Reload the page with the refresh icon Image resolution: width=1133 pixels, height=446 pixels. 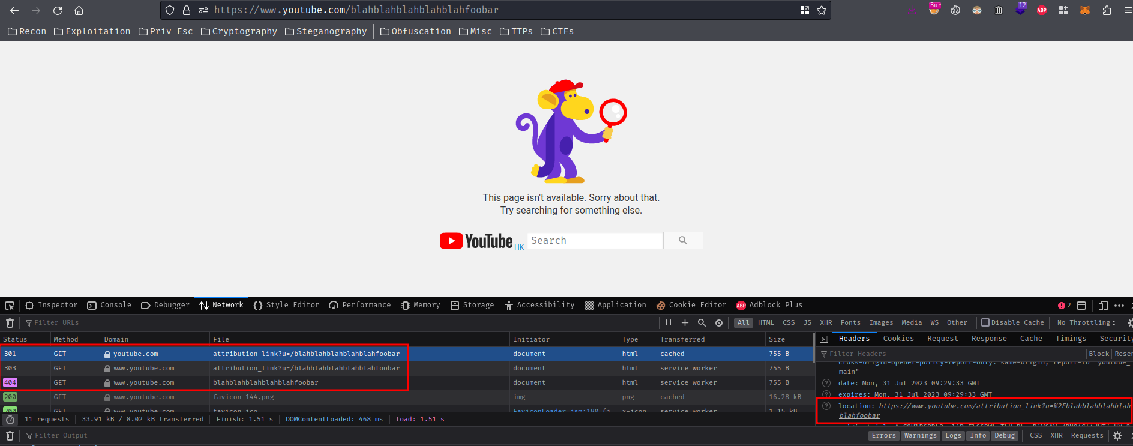point(58,10)
